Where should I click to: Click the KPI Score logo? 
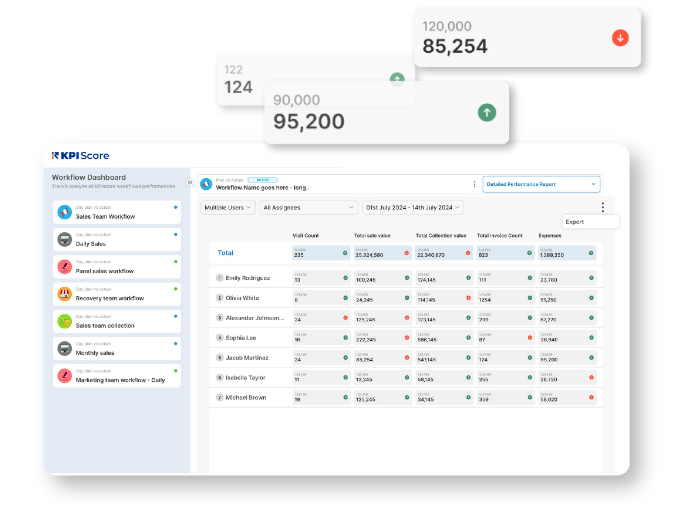click(x=80, y=156)
